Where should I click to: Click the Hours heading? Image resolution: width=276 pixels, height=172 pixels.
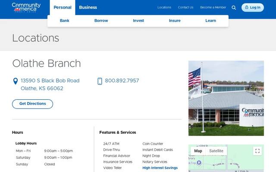17,132
